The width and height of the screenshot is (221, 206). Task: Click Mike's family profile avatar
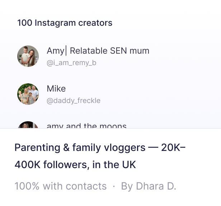click(28, 94)
